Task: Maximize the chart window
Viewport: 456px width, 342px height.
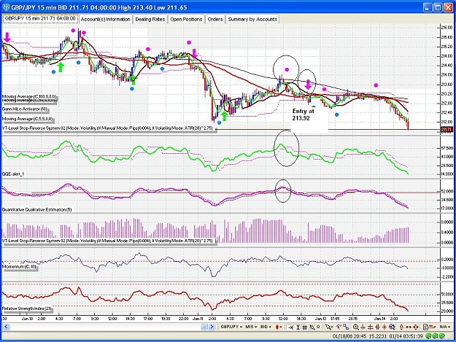Action: 438,7
